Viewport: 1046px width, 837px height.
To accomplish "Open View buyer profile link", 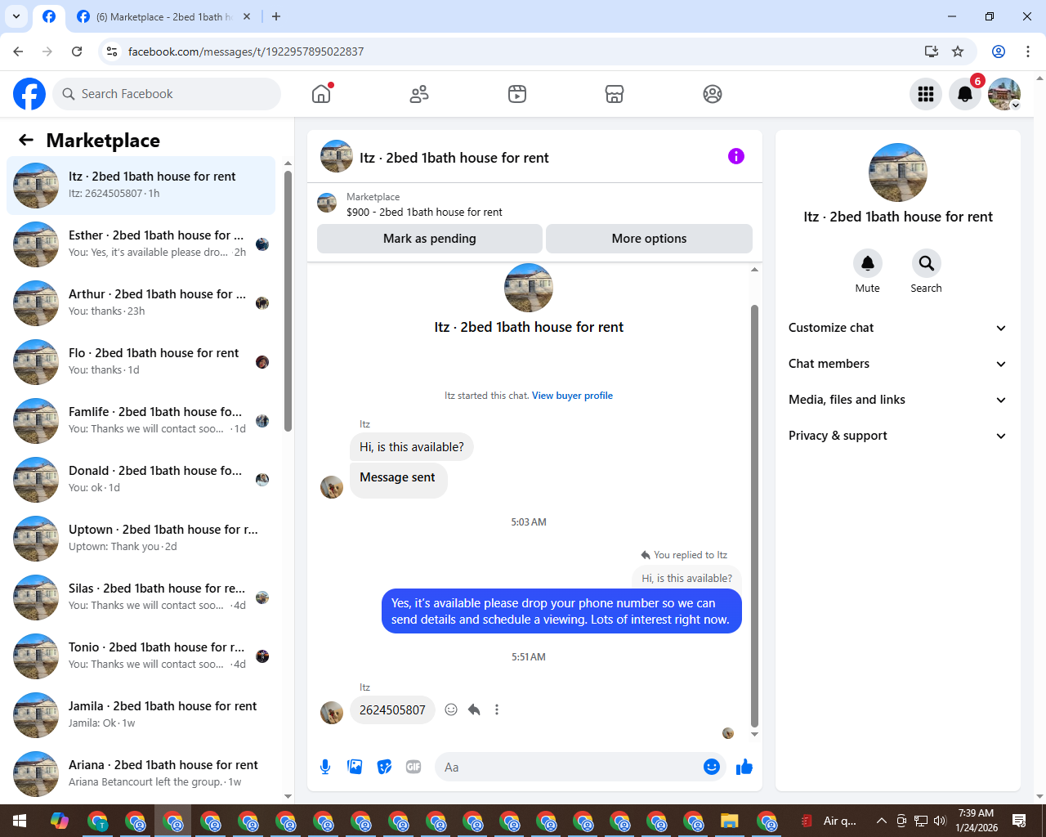I will click(572, 396).
